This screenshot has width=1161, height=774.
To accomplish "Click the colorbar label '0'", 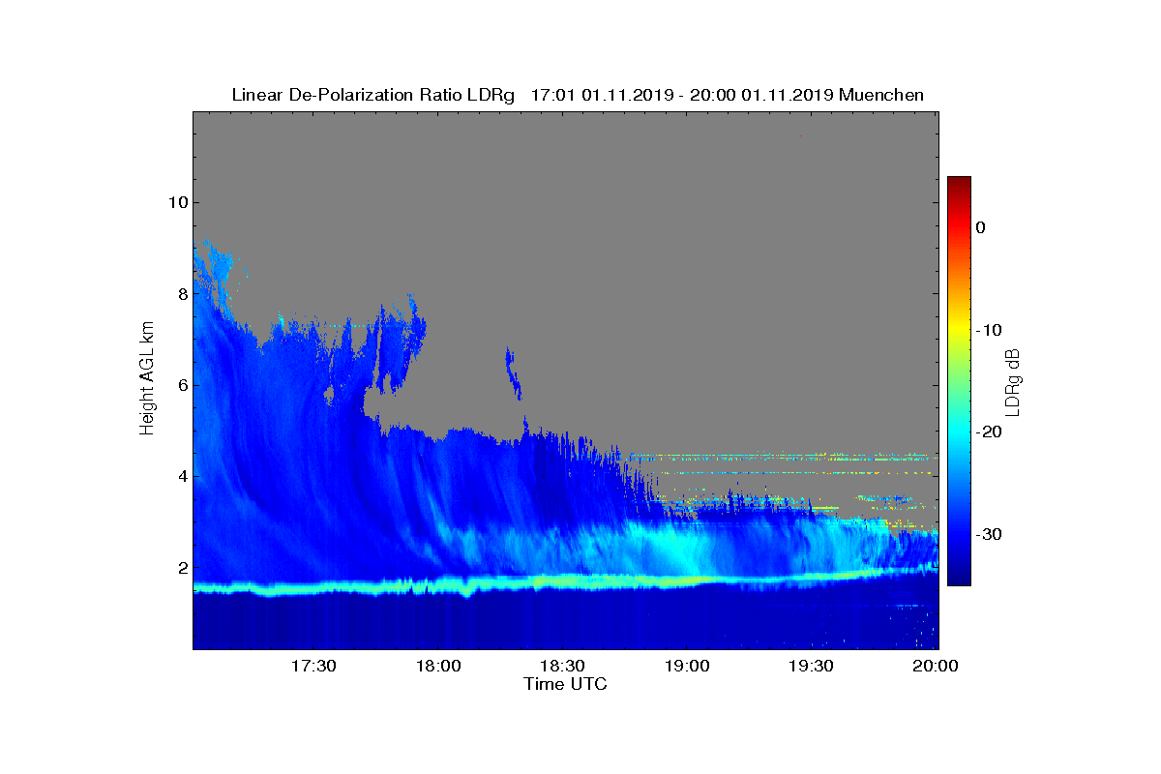I will coord(980,227).
